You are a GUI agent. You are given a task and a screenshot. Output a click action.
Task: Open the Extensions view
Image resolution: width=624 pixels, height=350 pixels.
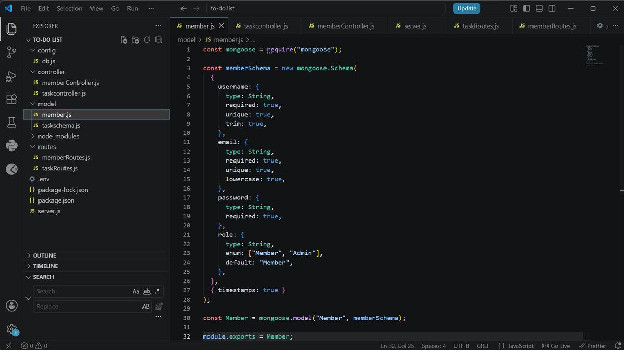11,99
